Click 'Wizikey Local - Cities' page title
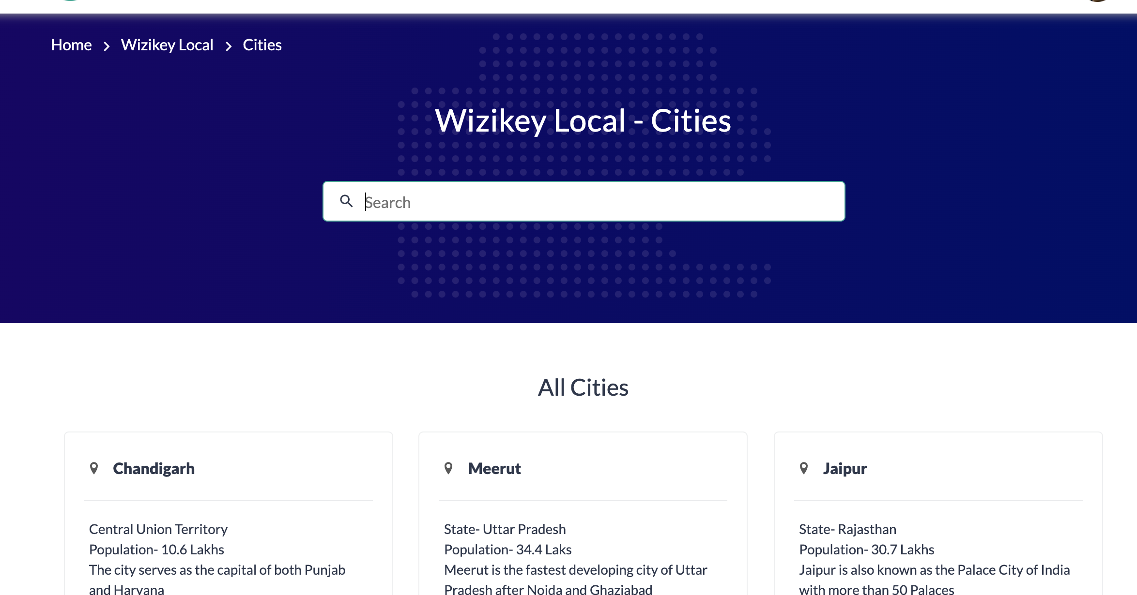Viewport: 1137px width, 595px height. click(x=583, y=120)
